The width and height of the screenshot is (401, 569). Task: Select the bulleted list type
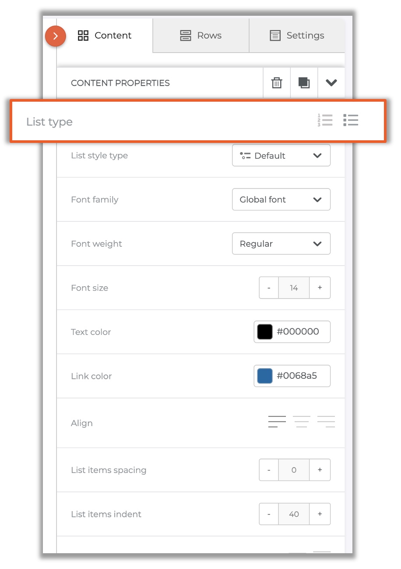351,120
